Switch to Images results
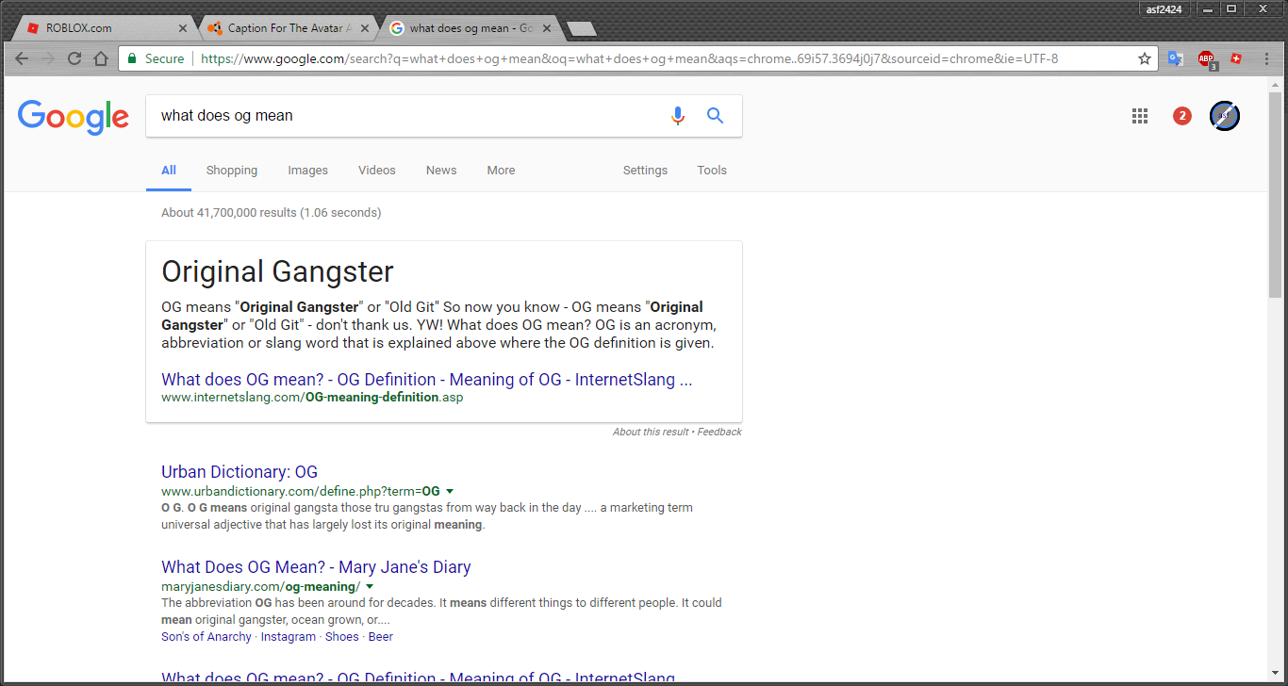1288x686 pixels. 308,171
